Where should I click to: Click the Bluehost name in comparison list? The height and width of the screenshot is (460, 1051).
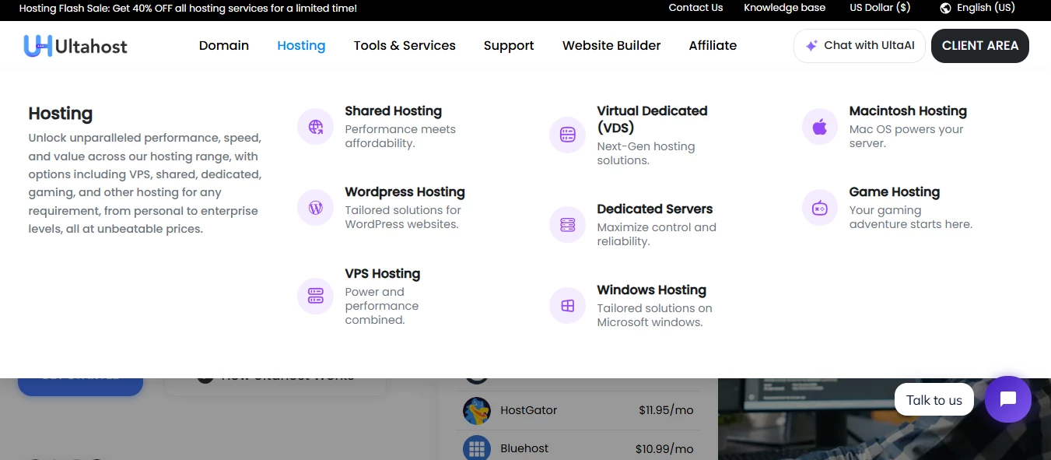click(524, 448)
